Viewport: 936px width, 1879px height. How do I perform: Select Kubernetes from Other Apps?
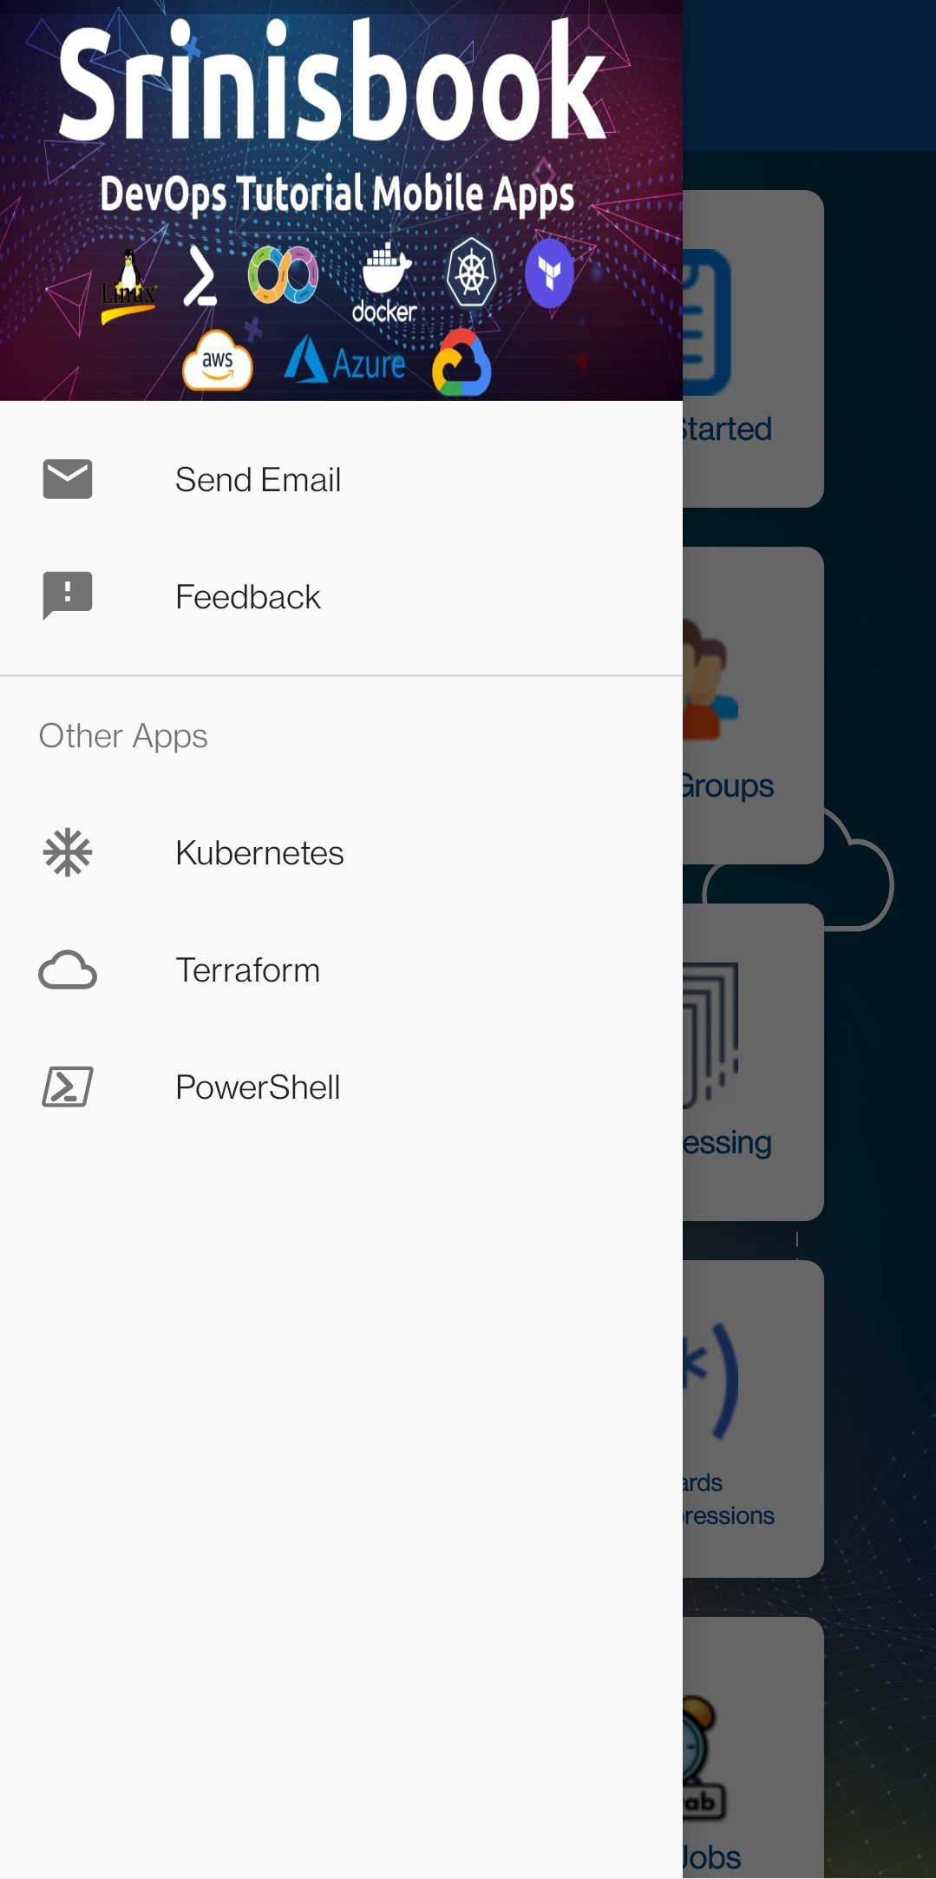341,852
